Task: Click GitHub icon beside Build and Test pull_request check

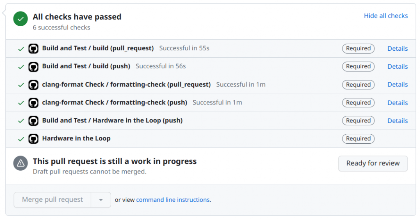Action: pyautogui.click(x=33, y=49)
